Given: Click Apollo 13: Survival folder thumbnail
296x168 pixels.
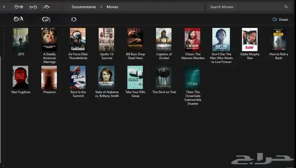Looking at the screenshot, I should (x=107, y=40).
